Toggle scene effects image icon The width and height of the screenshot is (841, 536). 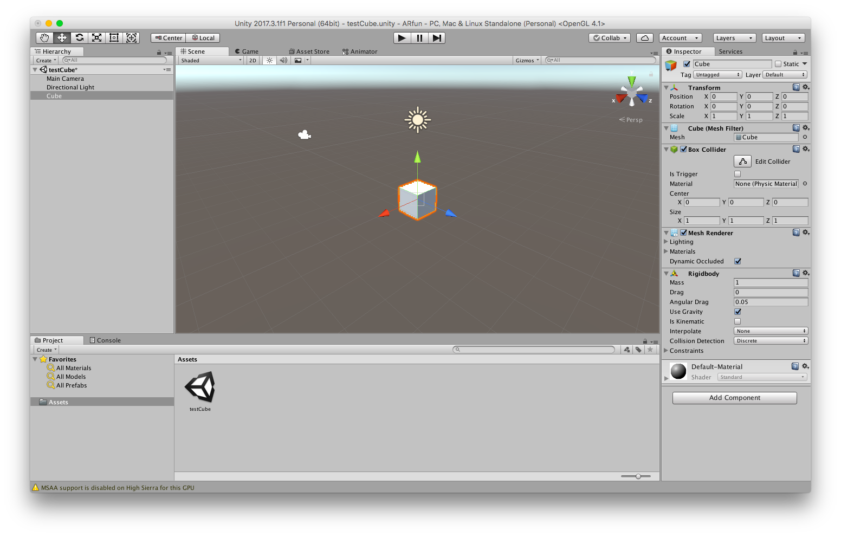click(298, 60)
